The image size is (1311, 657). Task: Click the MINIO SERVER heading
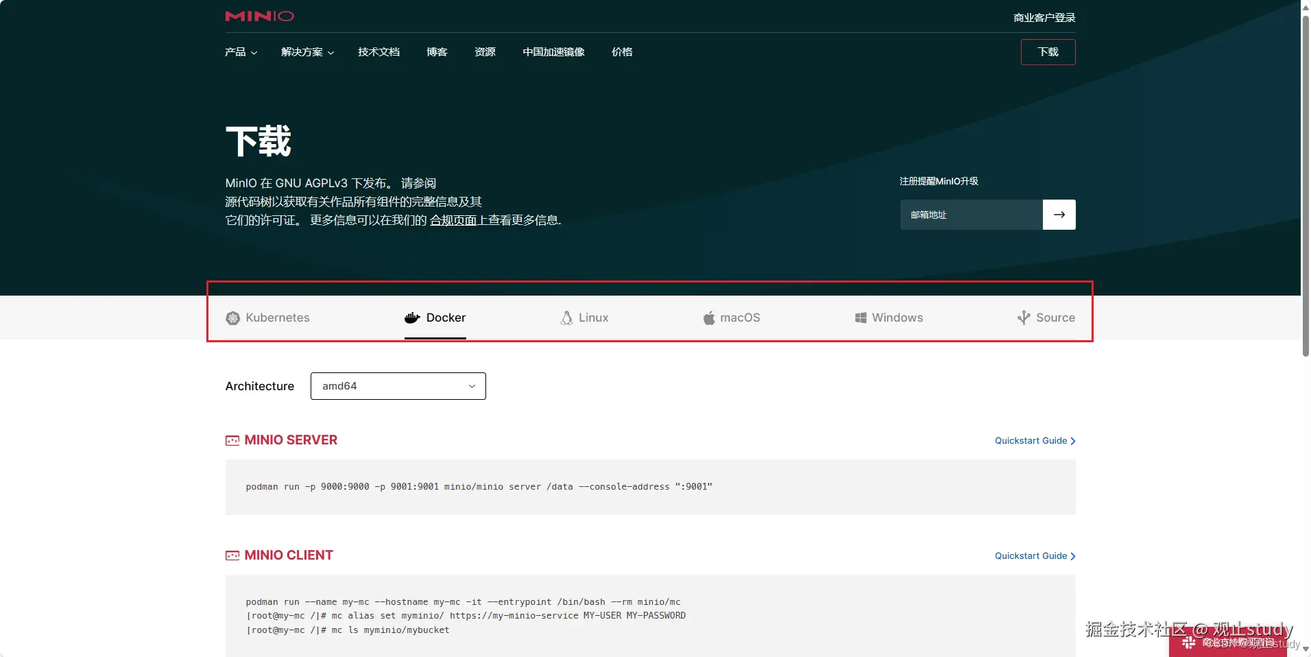tap(291, 440)
